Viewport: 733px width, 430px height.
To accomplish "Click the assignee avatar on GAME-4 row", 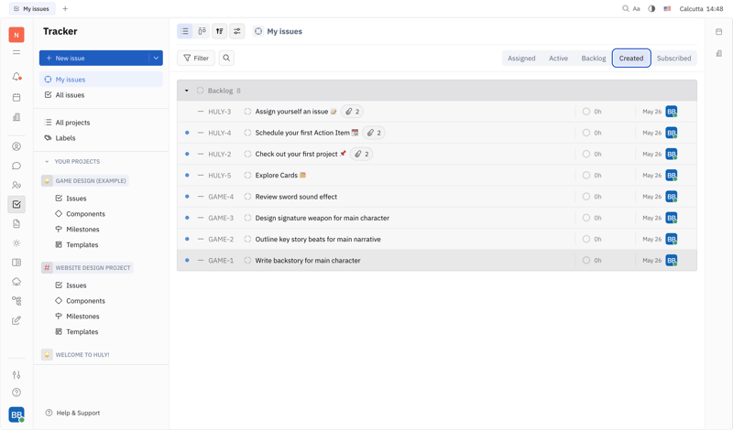I will (672, 197).
